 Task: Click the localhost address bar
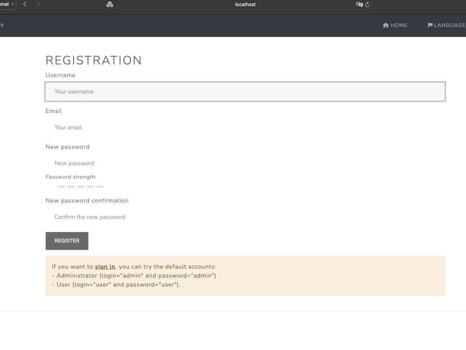(x=245, y=4)
